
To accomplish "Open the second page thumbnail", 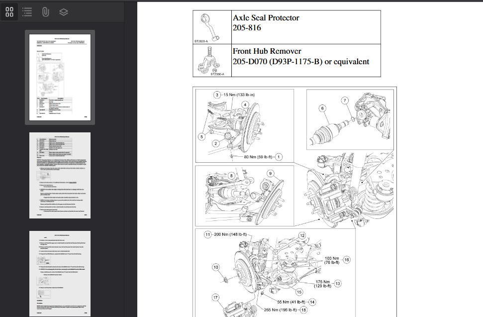I will tap(60, 175).
